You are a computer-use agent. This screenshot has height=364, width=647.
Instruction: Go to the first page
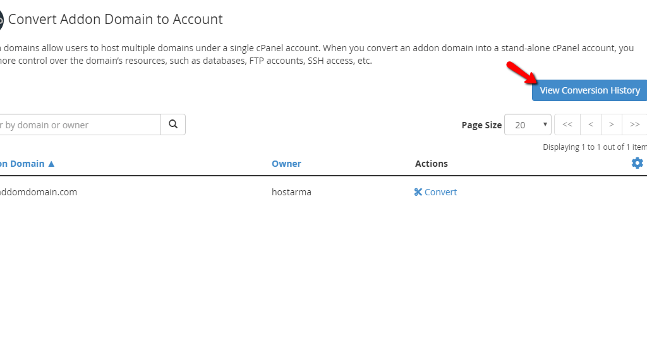click(x=567, y=124)
